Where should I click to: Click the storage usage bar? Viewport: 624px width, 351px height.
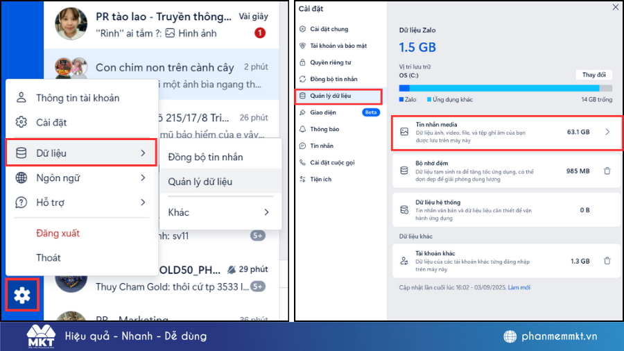(x=505, y=88)
